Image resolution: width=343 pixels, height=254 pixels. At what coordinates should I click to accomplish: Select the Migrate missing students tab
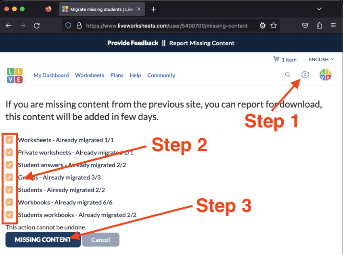point(102,9)
